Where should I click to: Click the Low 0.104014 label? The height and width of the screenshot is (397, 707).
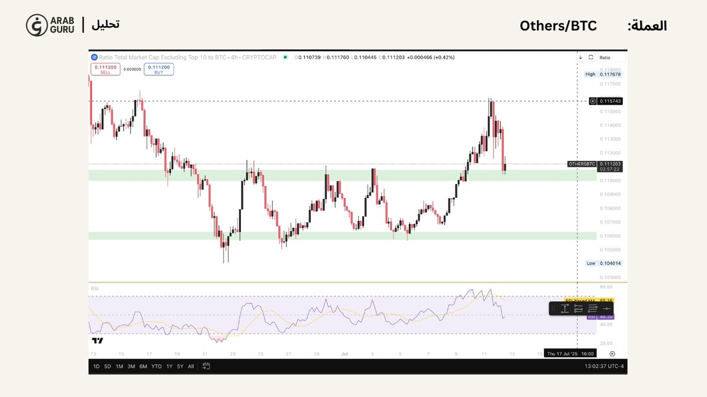[x=603, y=263]
